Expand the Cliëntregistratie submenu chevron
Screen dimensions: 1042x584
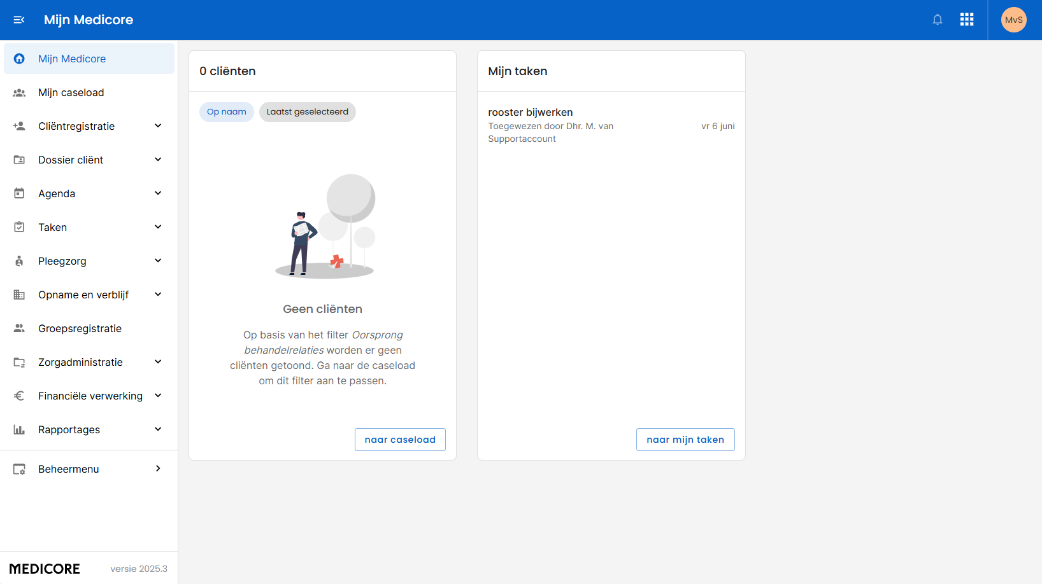(158, 126)
